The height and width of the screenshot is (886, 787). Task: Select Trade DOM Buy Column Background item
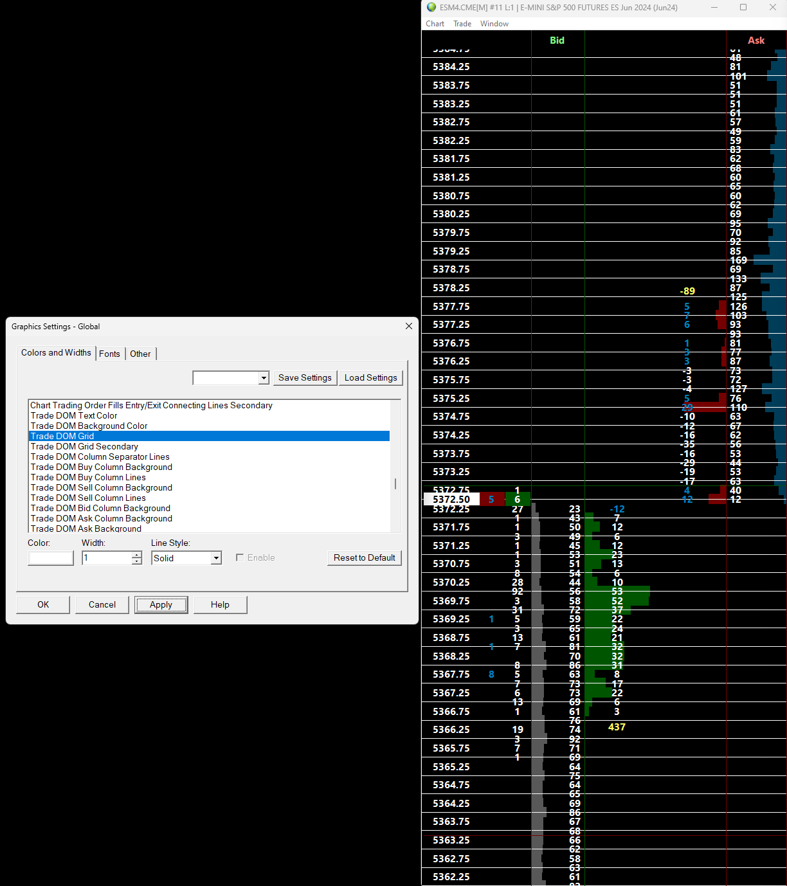(102, 467)
